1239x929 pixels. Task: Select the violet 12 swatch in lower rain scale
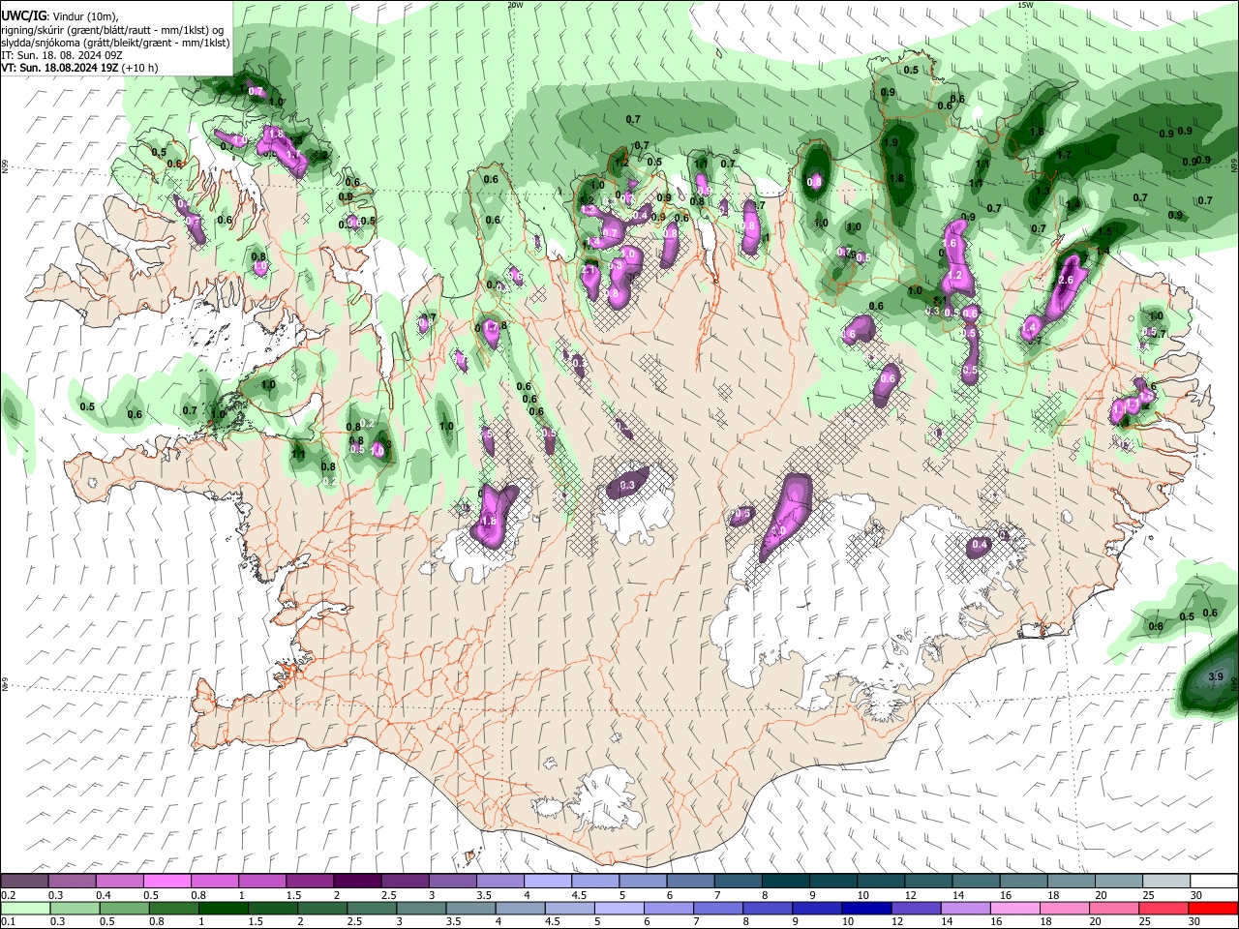[916, 909]
